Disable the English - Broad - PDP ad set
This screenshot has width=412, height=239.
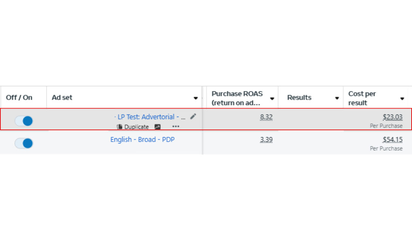point(24,143)
